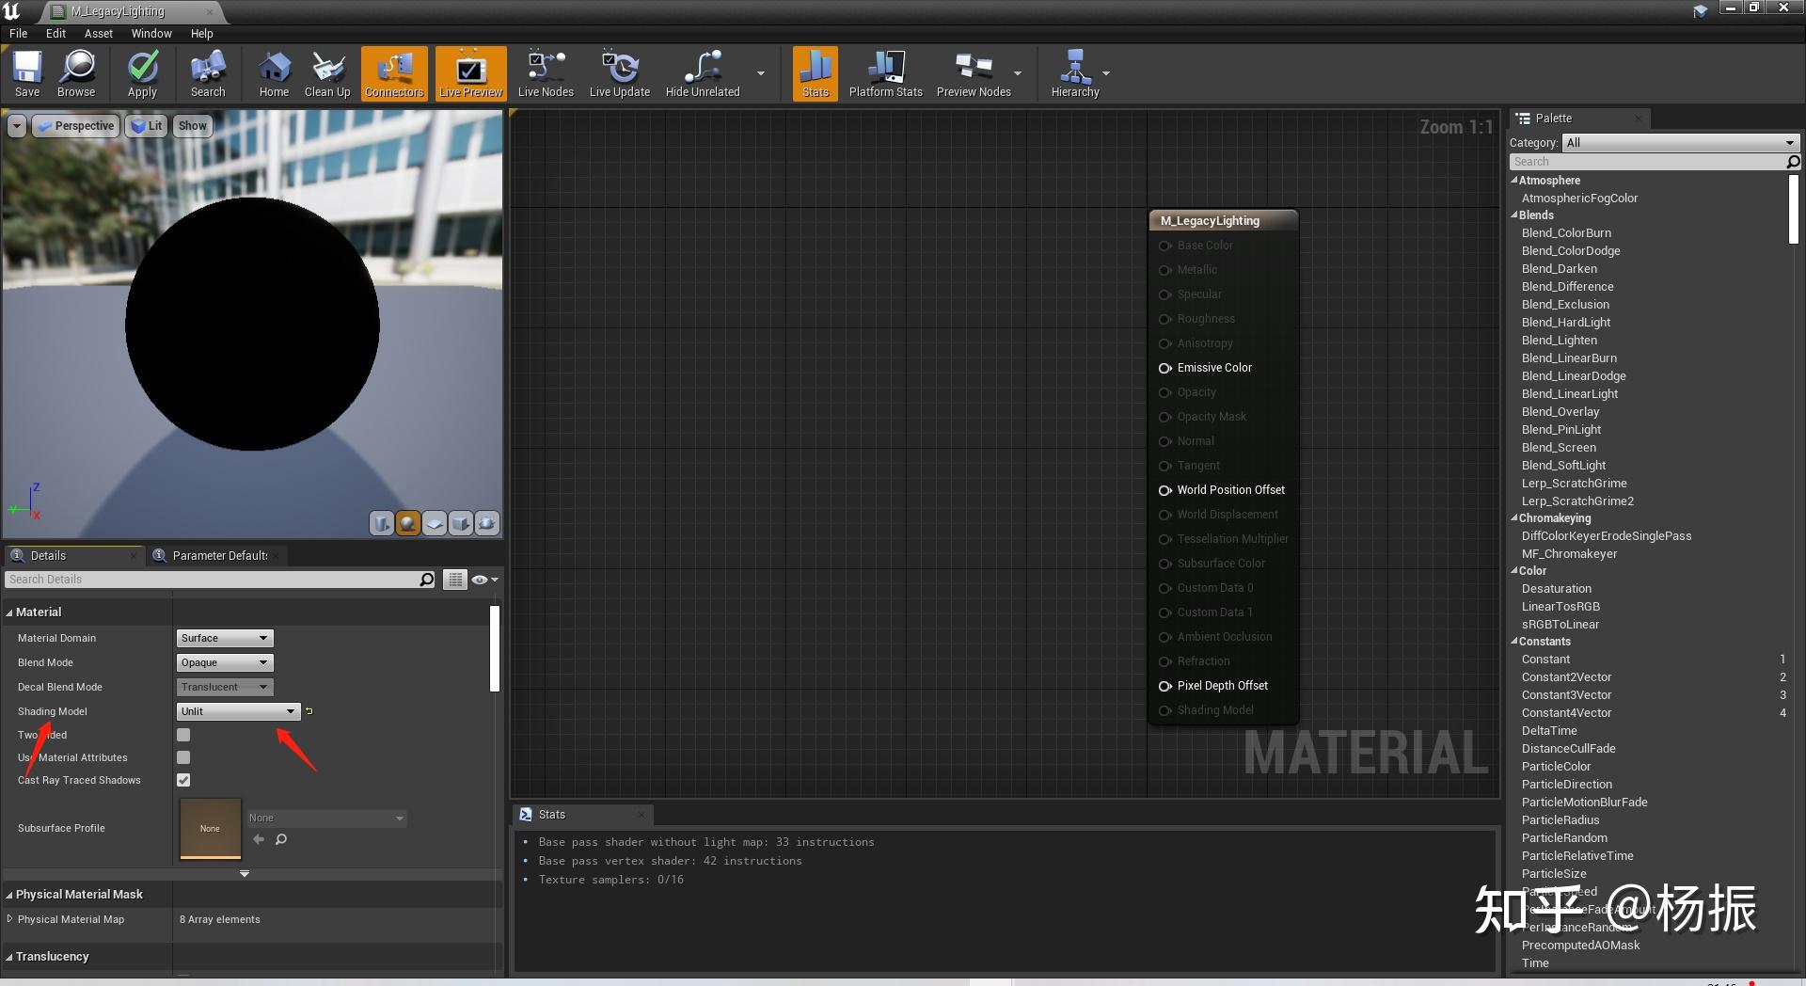
Task: Click the Perspective viewport button
Action: (x=76, y=126)
